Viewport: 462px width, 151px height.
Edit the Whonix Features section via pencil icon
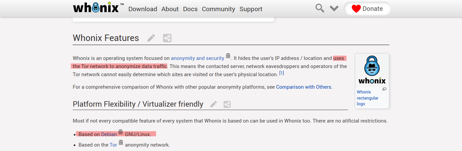pos(151,38)
